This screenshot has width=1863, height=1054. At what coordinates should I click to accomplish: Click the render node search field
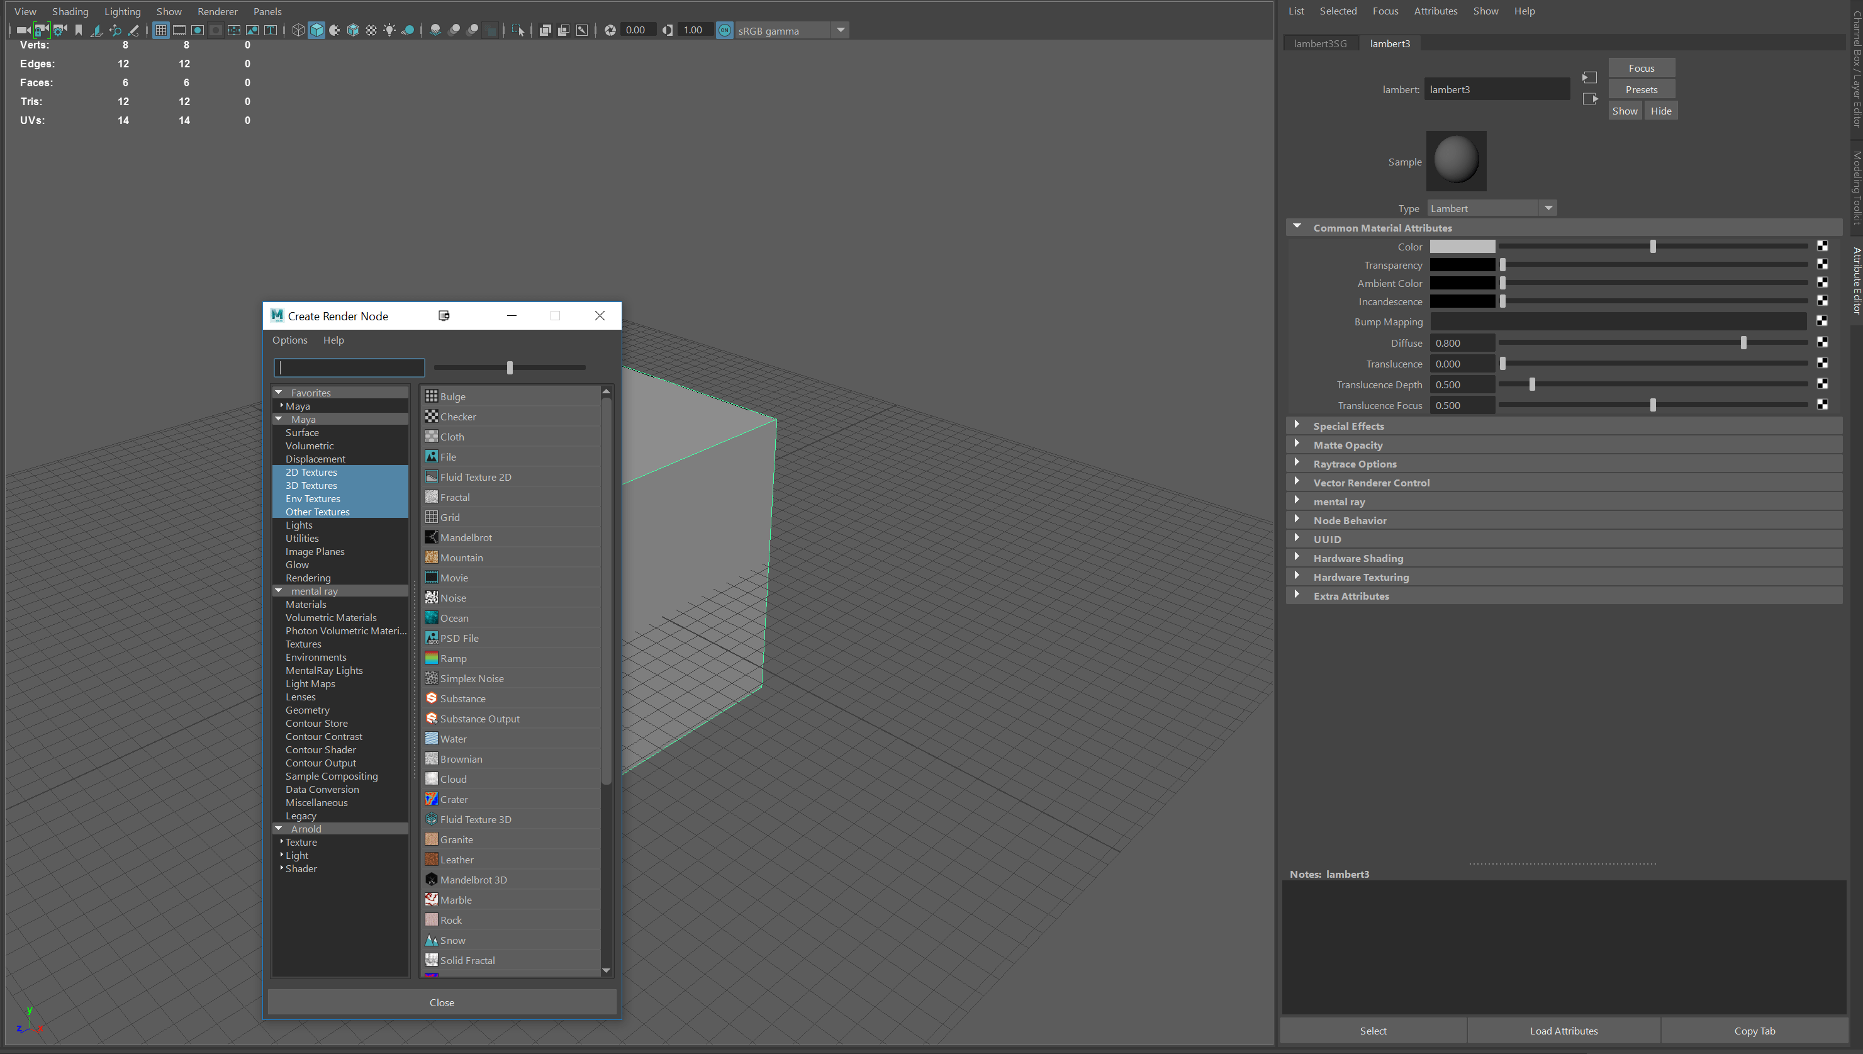coord(349,367)
